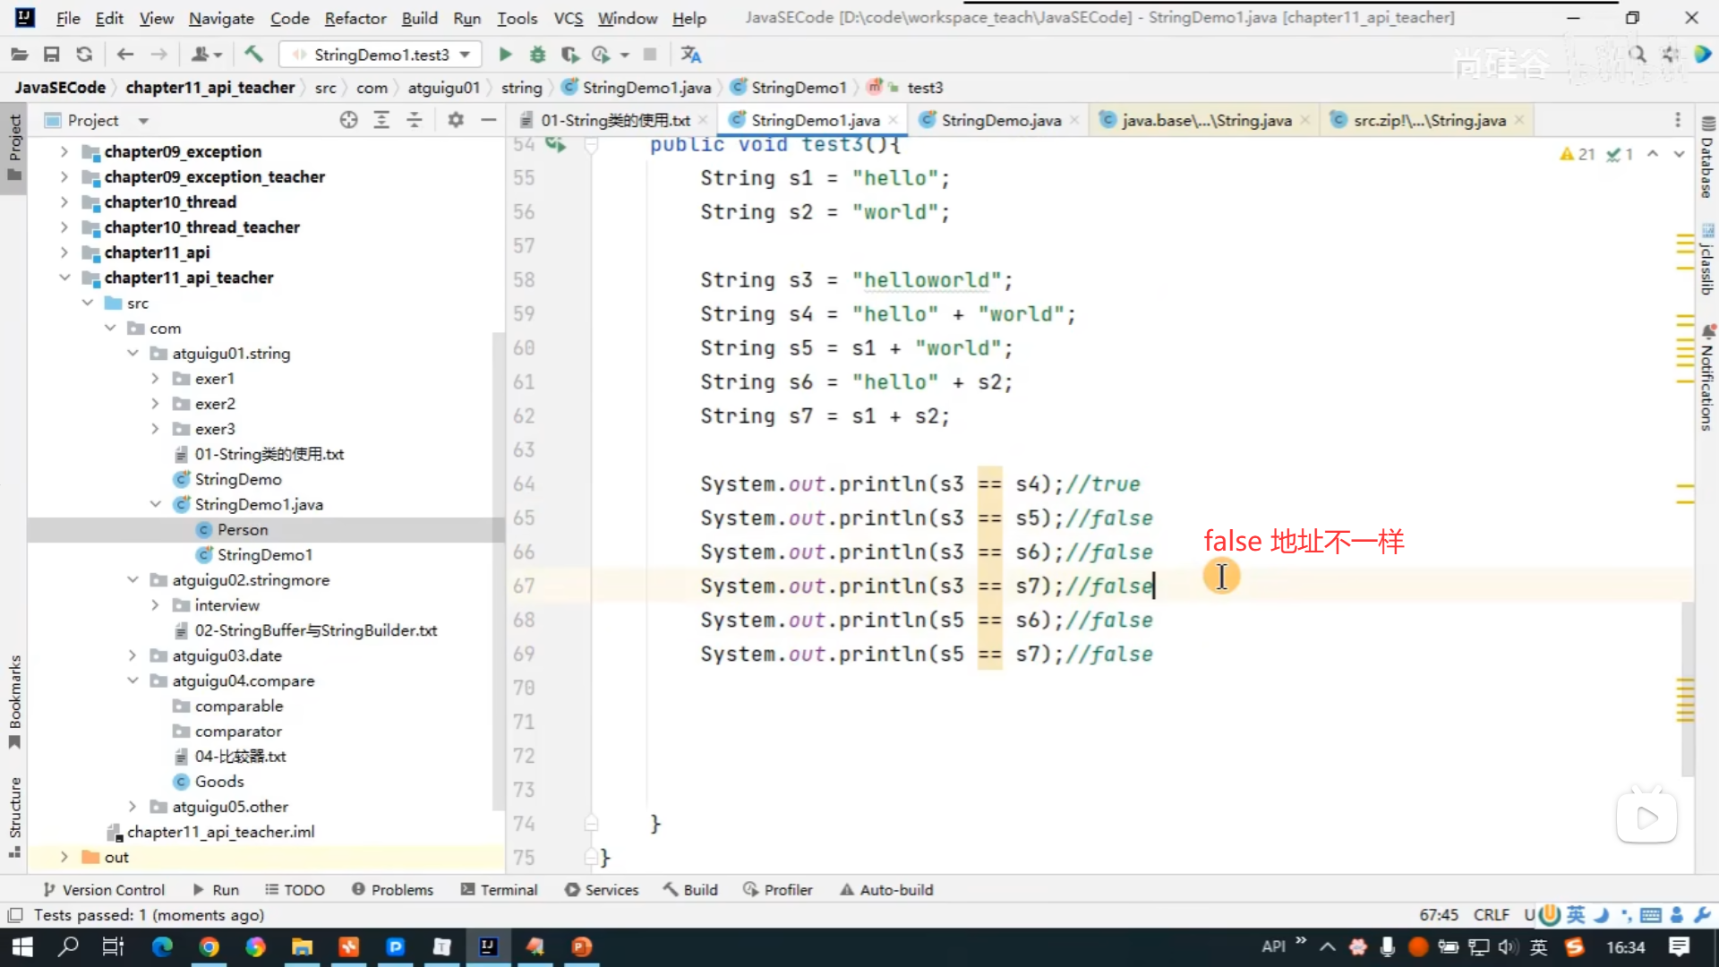Open Project panel settings gear
This screenshot has height=967, width=1719.
(x=456, y=120)
